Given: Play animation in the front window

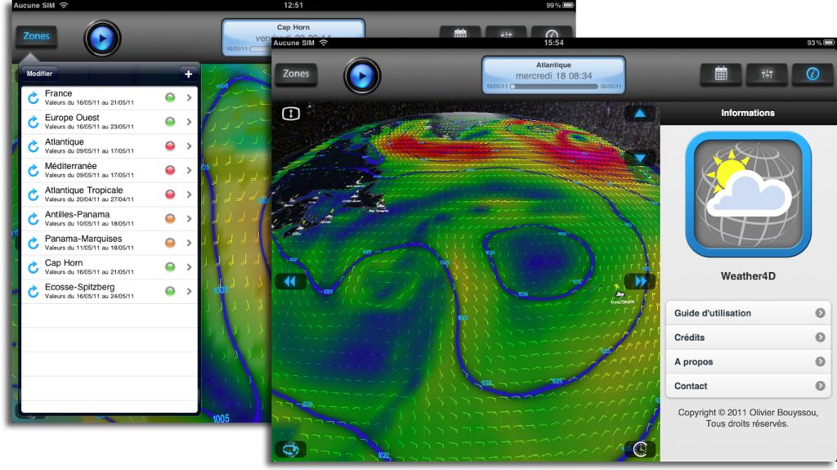Looking at the screenshot, I should pyautogui.click(x=362, y=76).
